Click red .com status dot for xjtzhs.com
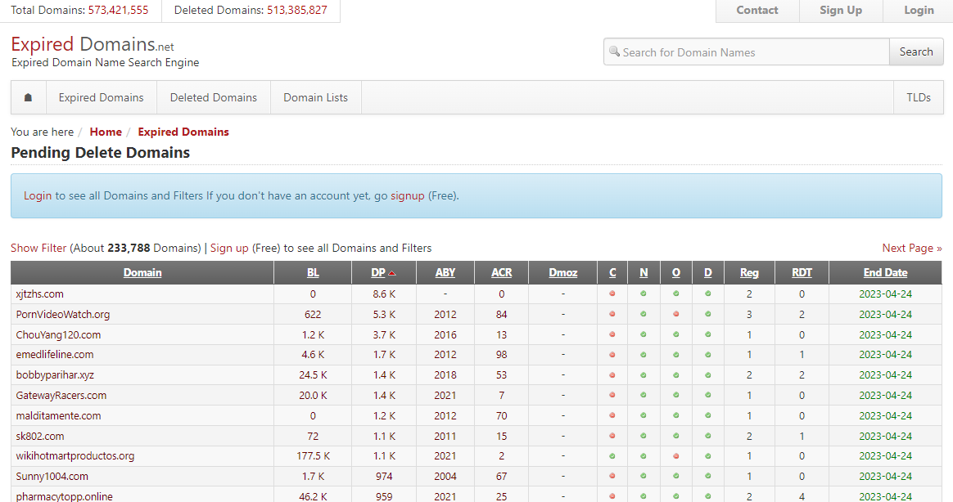This screenshot has height=502, width=953. (x=612, y=294)
